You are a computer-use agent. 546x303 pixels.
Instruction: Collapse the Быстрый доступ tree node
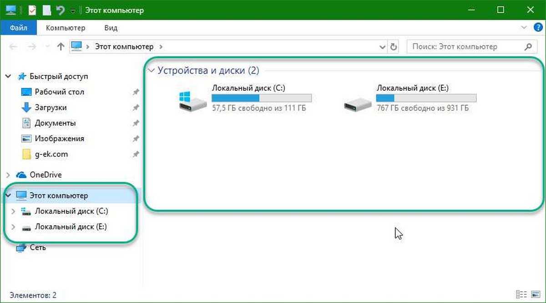(x=8, y=77)
